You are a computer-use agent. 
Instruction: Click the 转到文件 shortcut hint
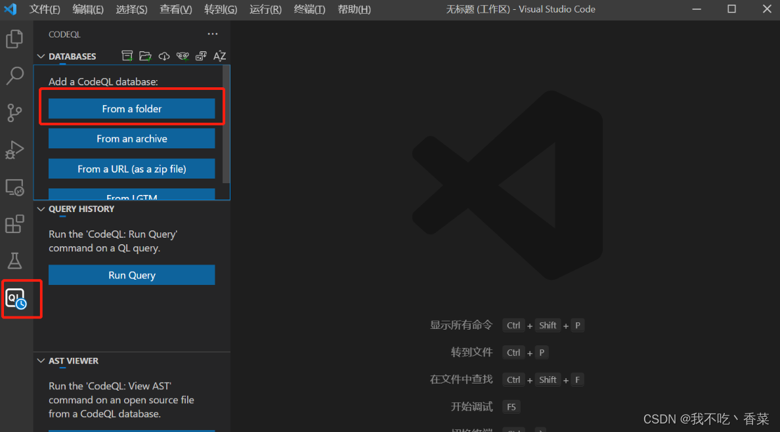[471, 353]
